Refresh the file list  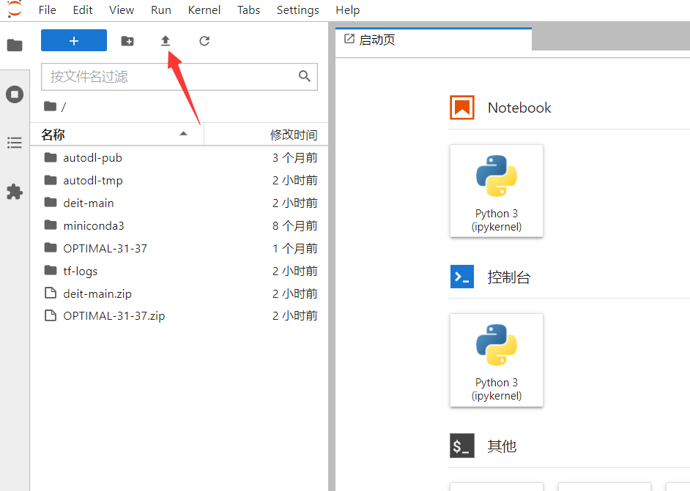click(x=204, y=41)
